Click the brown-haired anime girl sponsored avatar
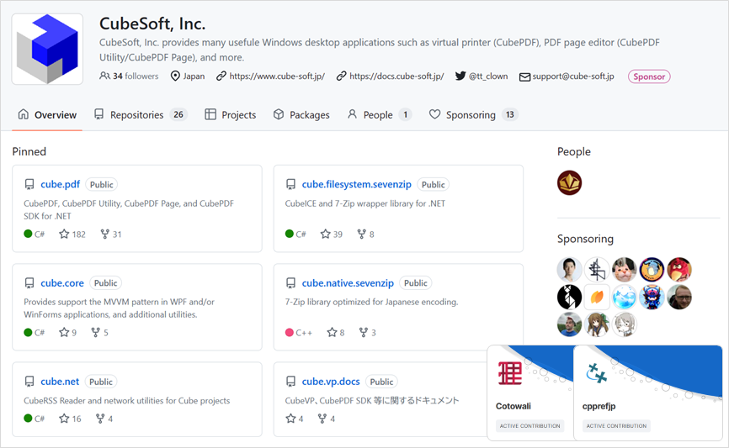The image size is (729, 448). tap(597, 324)
